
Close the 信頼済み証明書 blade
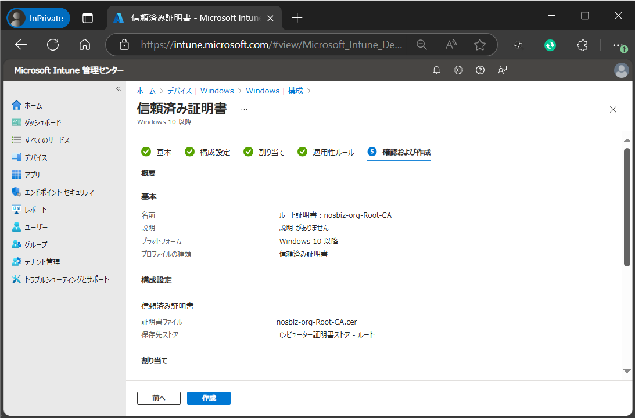(613, 109)
